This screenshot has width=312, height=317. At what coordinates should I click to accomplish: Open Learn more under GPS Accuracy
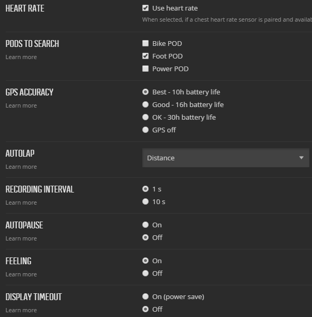(x=21, y=105)
